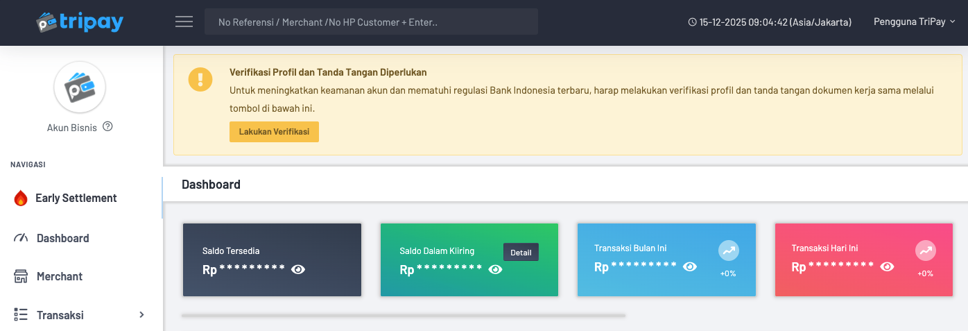Unhide the Transaksi Bulan Ini amount
968x331 pixels.
[690, 266]
